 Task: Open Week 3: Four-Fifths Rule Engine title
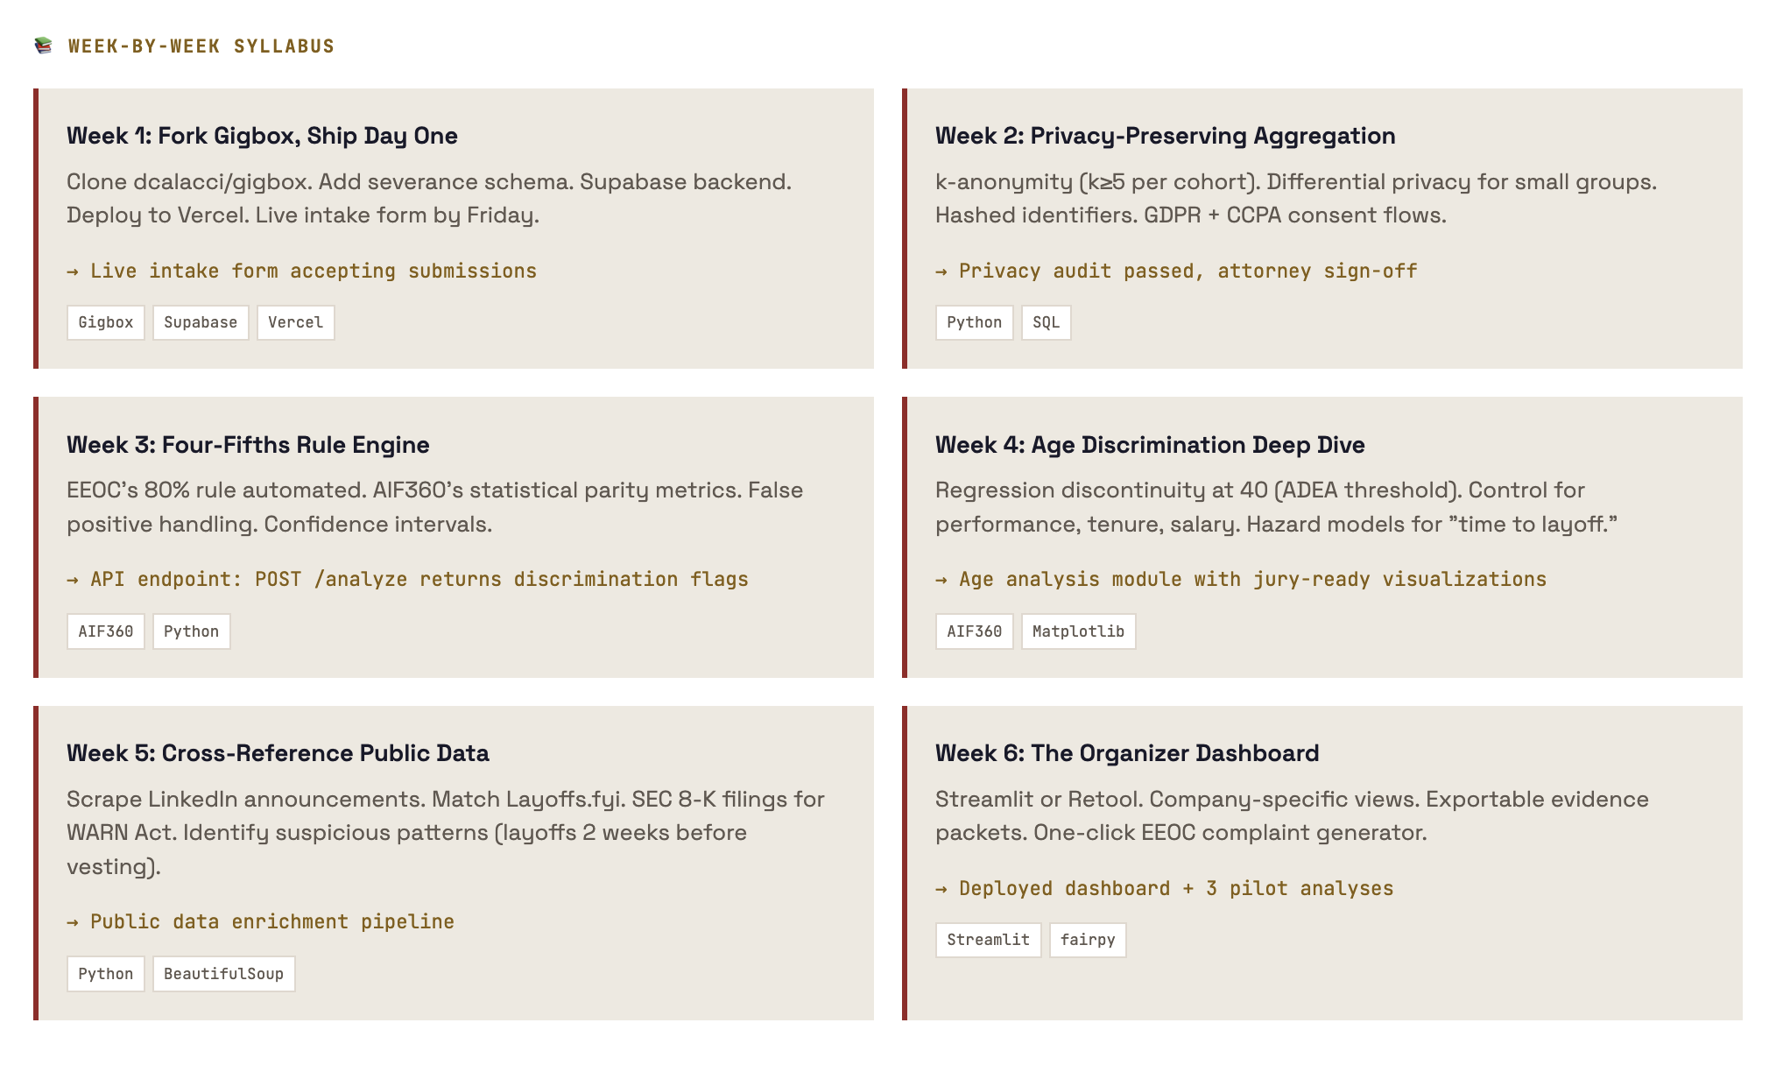248,445
